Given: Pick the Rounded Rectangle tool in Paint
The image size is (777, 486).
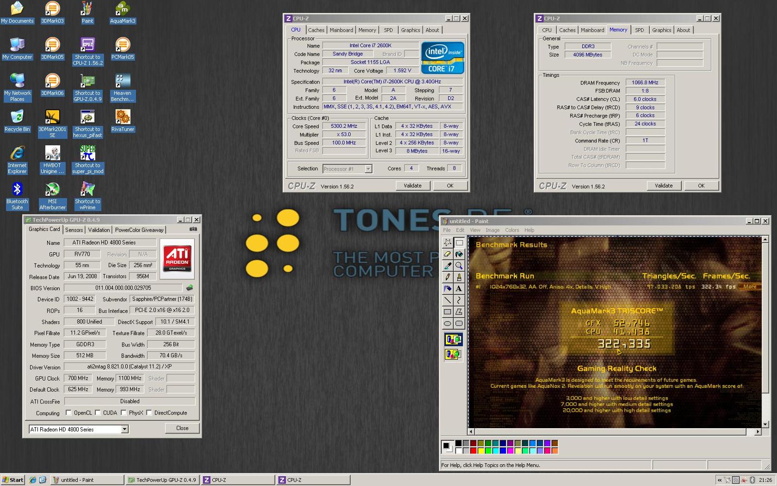Looking at the screenshot, I should point(459,324).
